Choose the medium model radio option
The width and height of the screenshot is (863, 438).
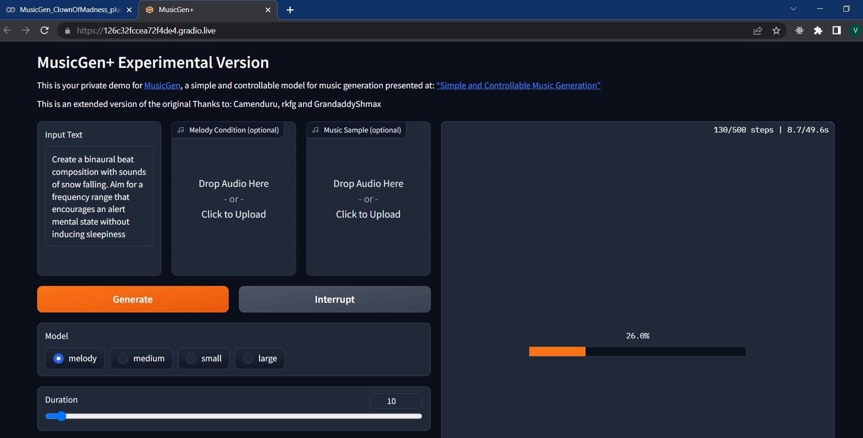[141, 358]
